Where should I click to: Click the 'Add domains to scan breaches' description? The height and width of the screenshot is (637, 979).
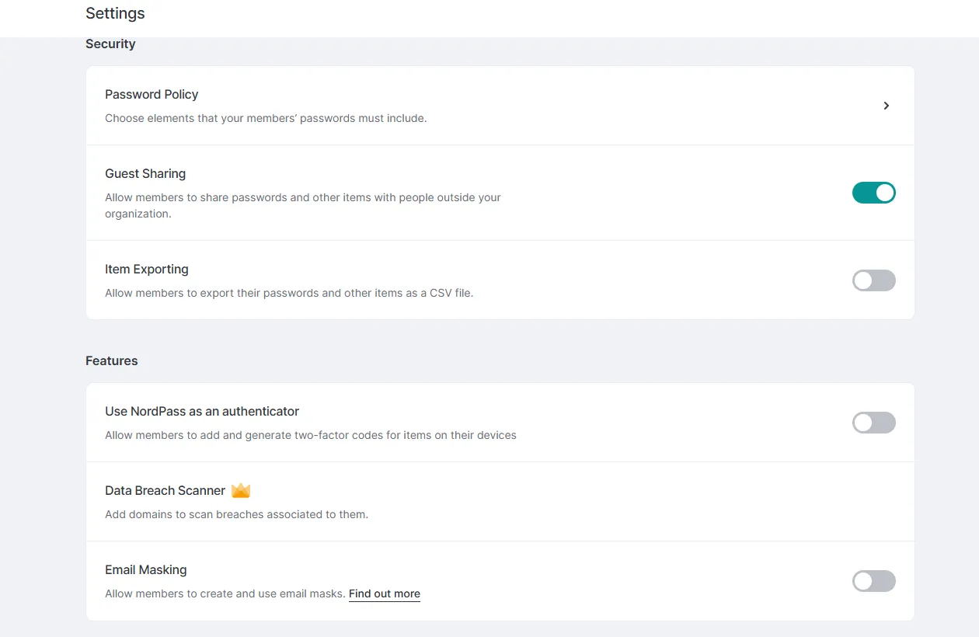coord(236,514)
